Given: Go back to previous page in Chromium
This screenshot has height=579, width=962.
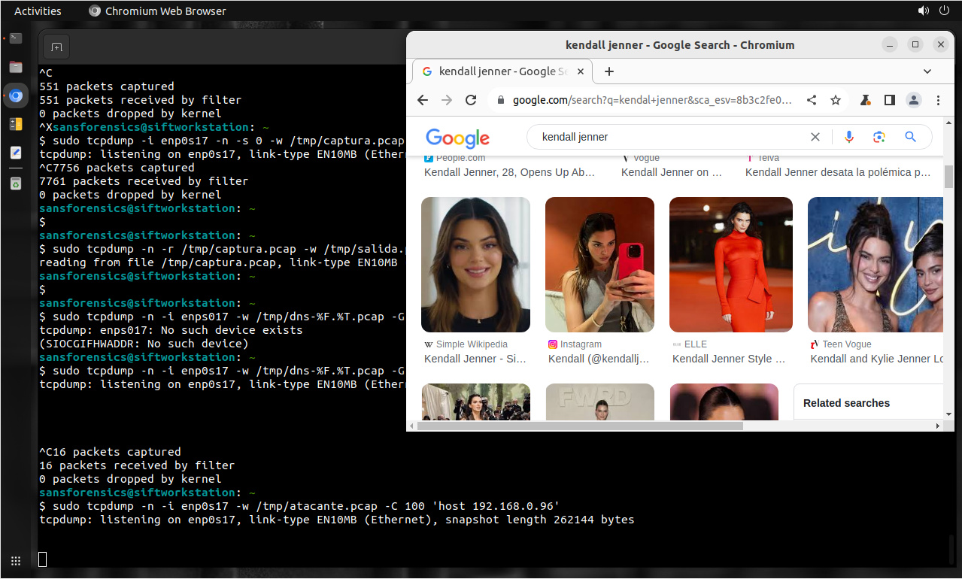Looking at the screenshot, I should pyautogui.click(x=423, y=100).
